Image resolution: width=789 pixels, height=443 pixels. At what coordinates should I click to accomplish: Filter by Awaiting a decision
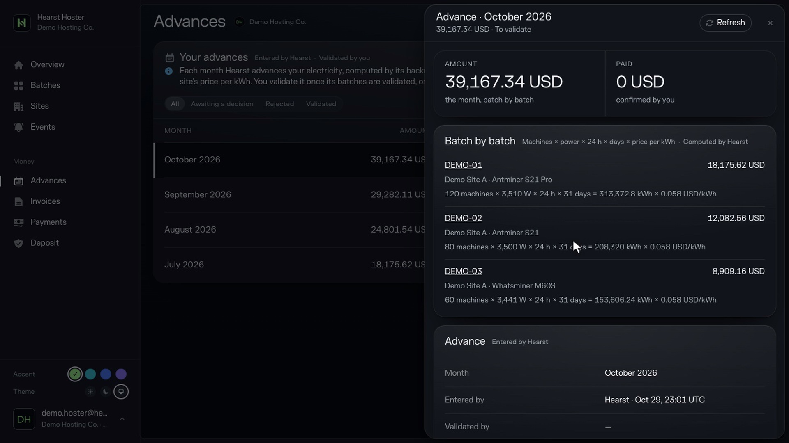pos(222,104)
